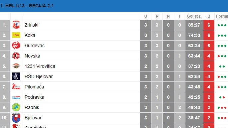Screen dimensions: 228x128
Task: Select the green Radnik club crest
Action: [x=16, y=107]
